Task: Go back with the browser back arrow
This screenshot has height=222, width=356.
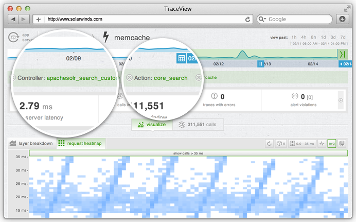Action: 13,19
